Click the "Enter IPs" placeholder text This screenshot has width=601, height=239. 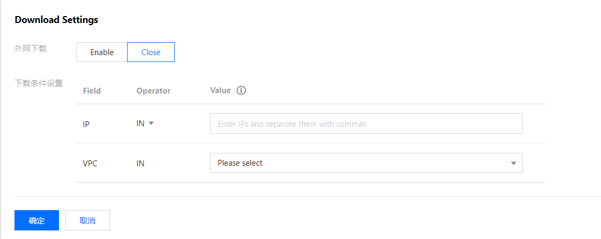[292, 124]
